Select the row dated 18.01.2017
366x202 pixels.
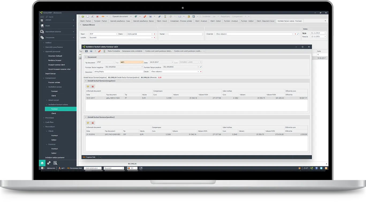197,98
